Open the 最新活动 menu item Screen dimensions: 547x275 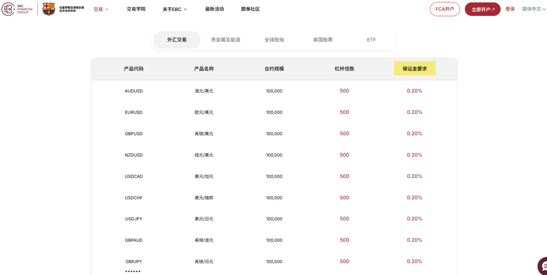pos(214,9)
